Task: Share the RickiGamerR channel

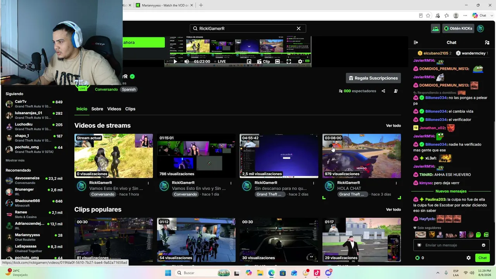Action: (383, 91)
